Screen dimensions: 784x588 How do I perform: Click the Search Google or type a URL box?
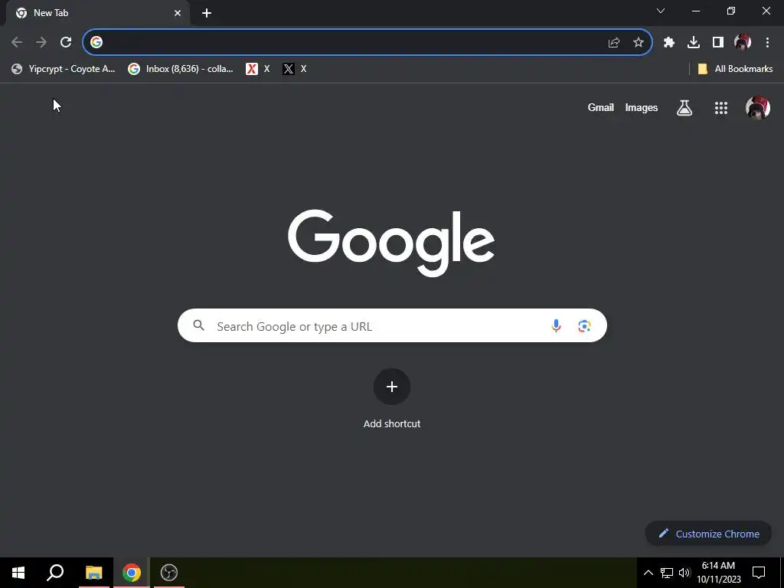point(392,326)
